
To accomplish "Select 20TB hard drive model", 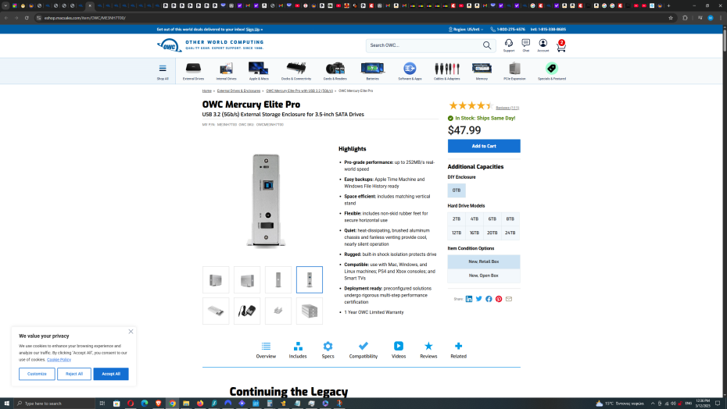I will tap(492, 233).
